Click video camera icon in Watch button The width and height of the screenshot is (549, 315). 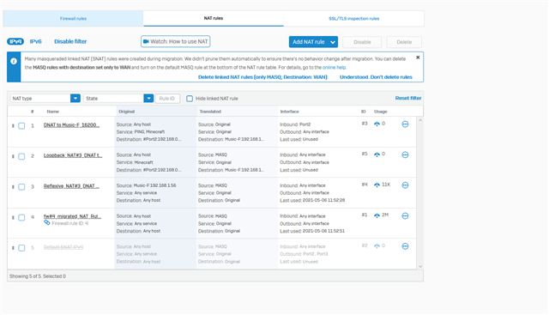click(146, 41)
